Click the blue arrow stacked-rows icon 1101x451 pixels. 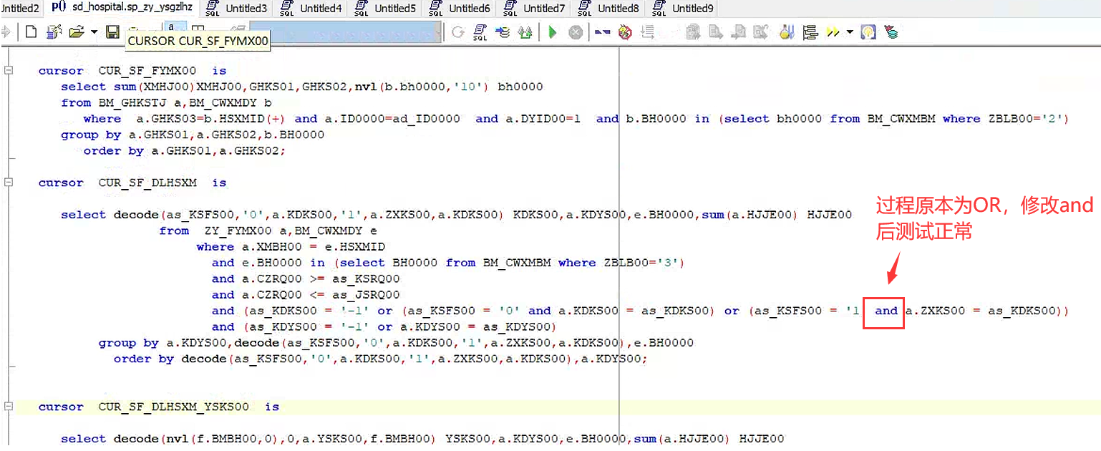coord(503,32)
